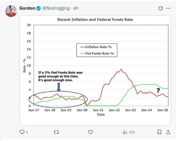Click the 4h post timestamp
176x141 pixels.
pos(76,8)
